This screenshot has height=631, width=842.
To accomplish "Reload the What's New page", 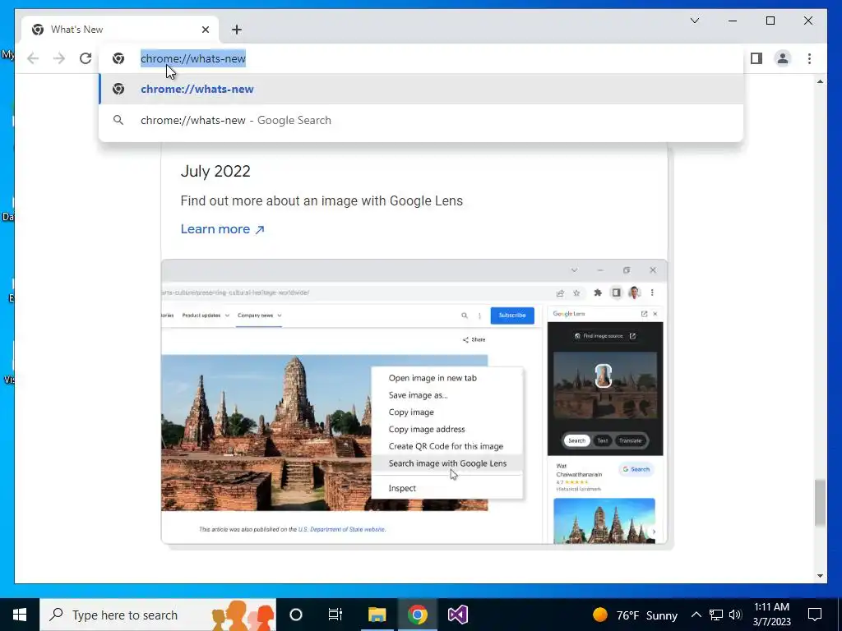I will coord(86,58).
